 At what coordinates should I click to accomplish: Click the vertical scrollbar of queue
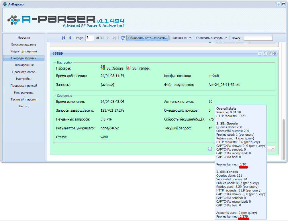(284, 139)
